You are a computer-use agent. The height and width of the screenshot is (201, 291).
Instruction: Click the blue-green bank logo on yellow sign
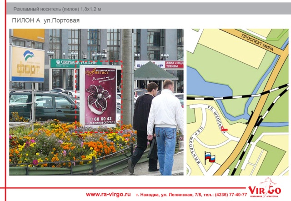28,56
